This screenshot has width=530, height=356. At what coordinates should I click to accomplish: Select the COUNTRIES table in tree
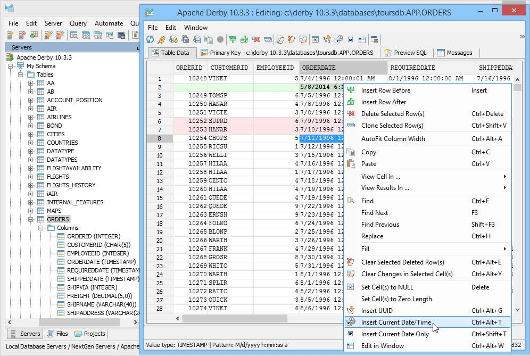pyautogui.click(x=62, y=143)
